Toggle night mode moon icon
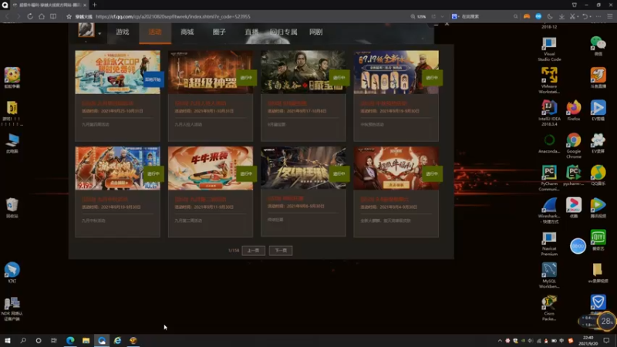Image resolution: width=617 pixels, height=347 pixels. [x=550, y=16]
